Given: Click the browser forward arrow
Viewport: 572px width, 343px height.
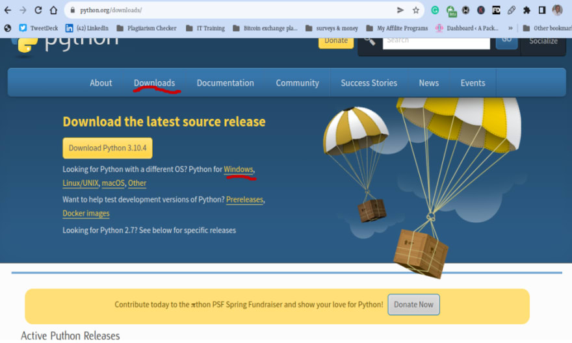Looking at the screenshot, I should pyautogui.click(x=23, y=10).
